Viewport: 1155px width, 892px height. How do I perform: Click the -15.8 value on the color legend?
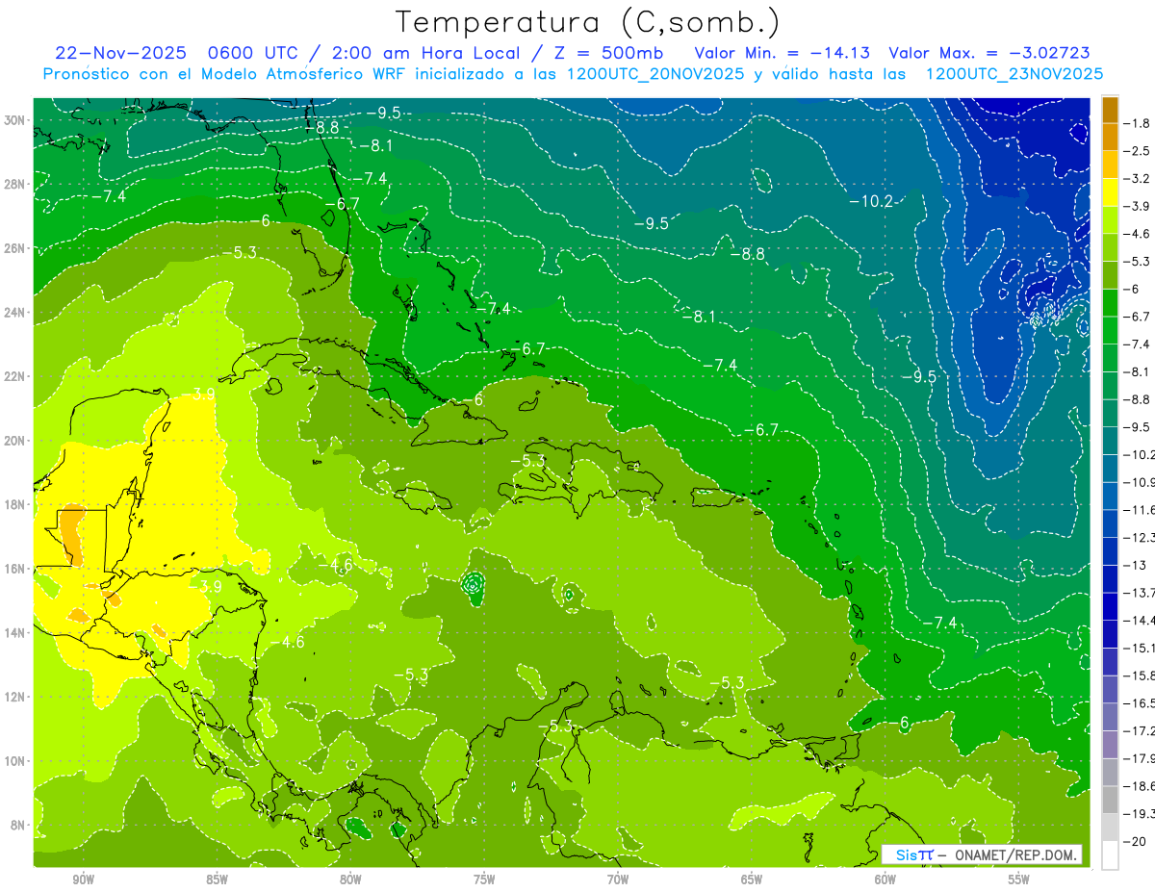[1139, 675]
